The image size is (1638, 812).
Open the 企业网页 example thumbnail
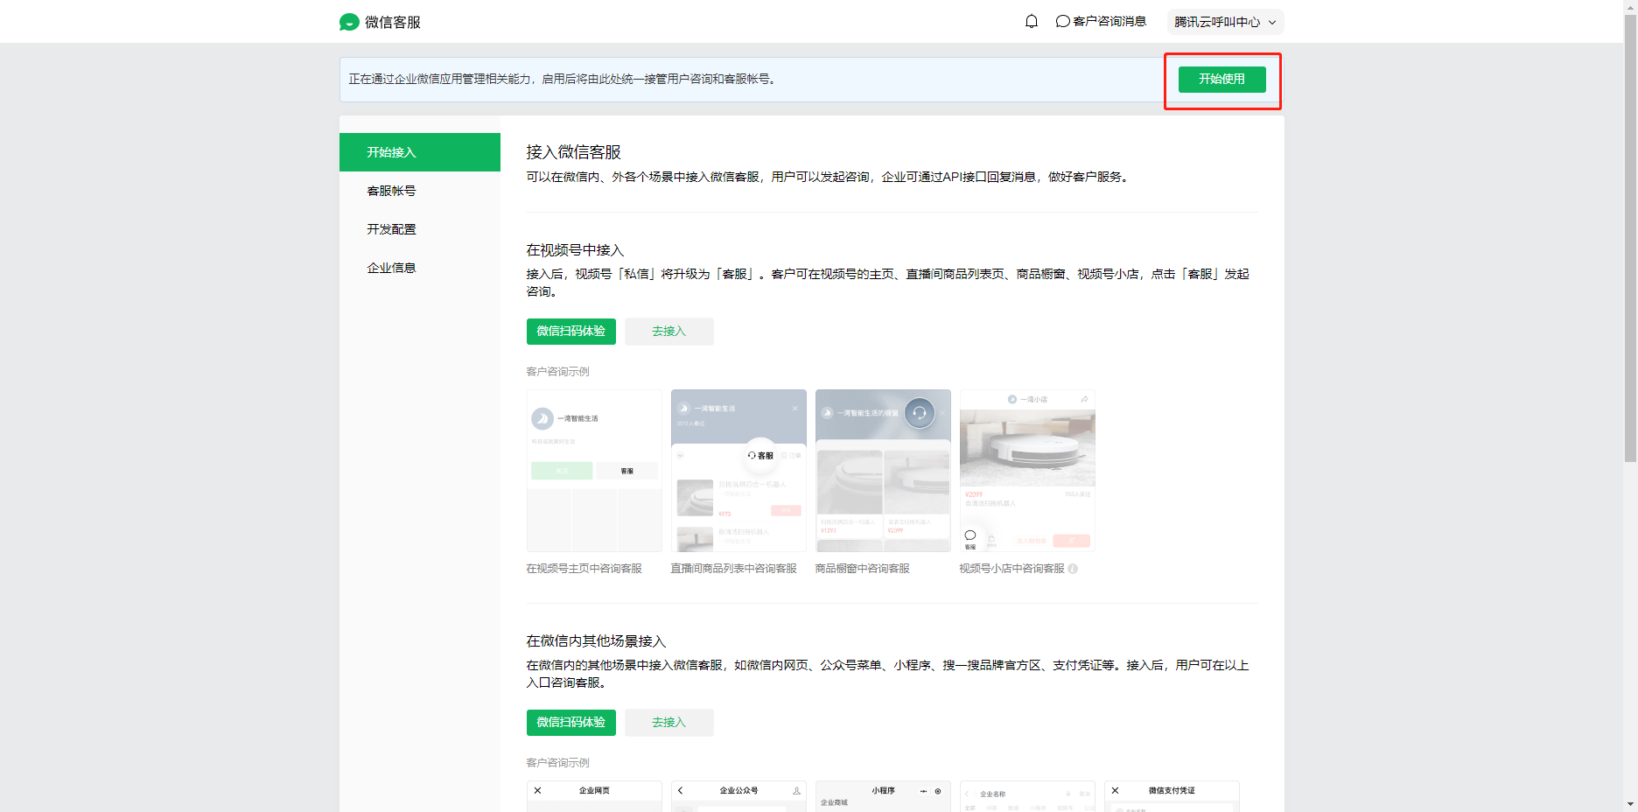click(594, 796)
